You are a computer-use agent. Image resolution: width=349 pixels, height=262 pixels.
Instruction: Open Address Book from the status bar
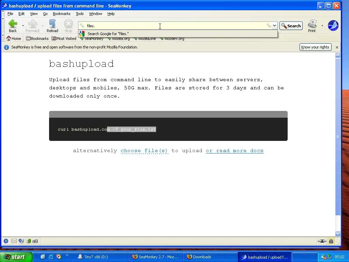[x=29, y=241]
